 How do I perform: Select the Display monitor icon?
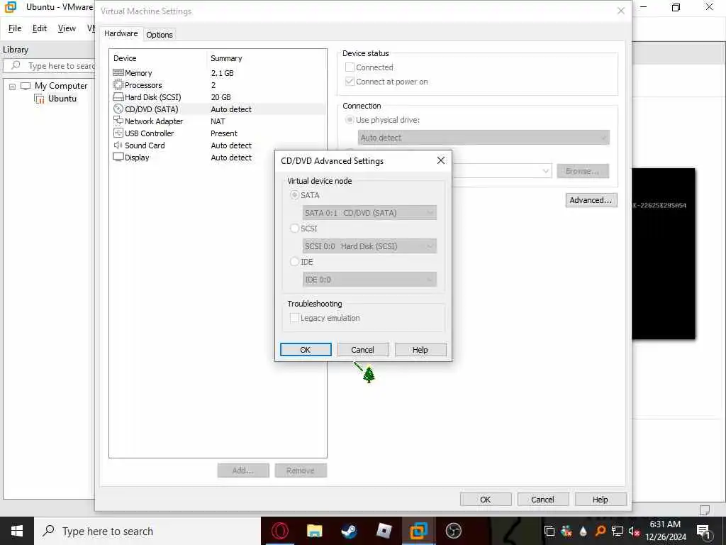tap(118, 157)
